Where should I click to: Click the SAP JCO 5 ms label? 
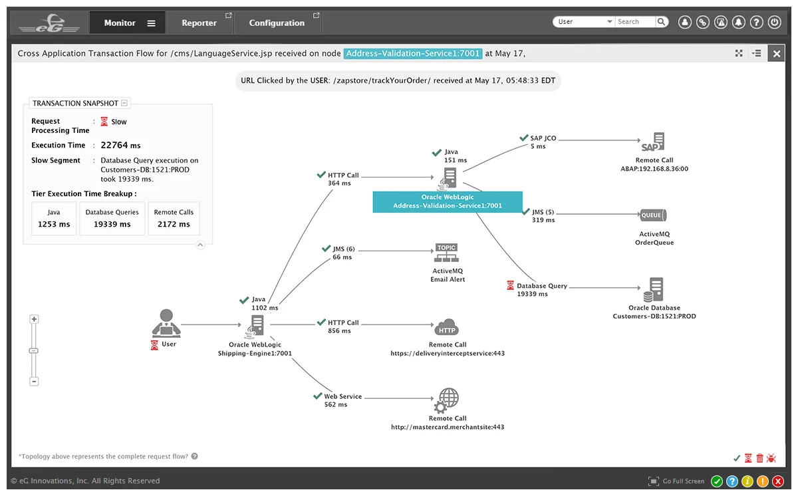pyautogui.click(x=543, y=142)
